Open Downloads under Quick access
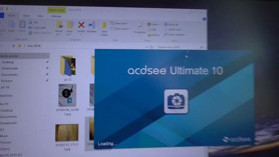 (x=10, y=68)
